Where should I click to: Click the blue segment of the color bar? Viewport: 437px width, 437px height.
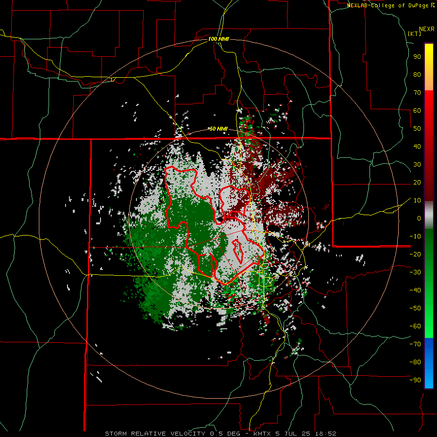429,363
